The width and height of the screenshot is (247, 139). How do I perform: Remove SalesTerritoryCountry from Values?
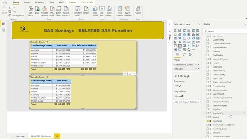(199, 64)
